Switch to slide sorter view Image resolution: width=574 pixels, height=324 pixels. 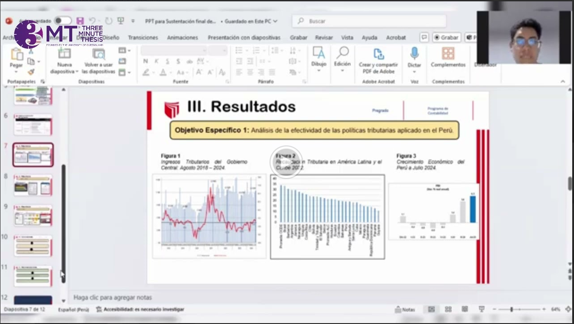pyautogui.click(x=448, y=309)
